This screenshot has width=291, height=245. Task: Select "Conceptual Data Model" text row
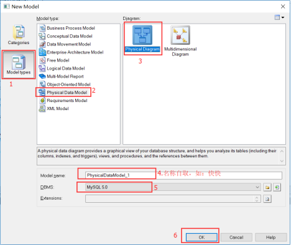coord(70,36)
